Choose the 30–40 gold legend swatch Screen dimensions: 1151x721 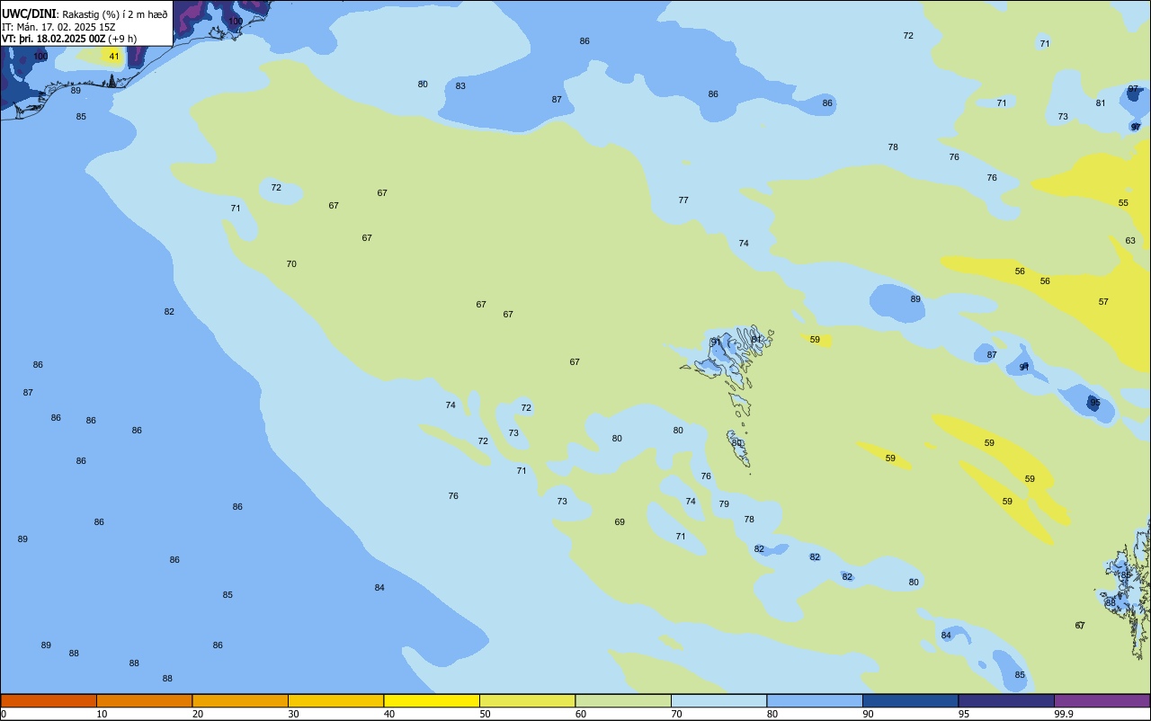[x=335, y=700]
